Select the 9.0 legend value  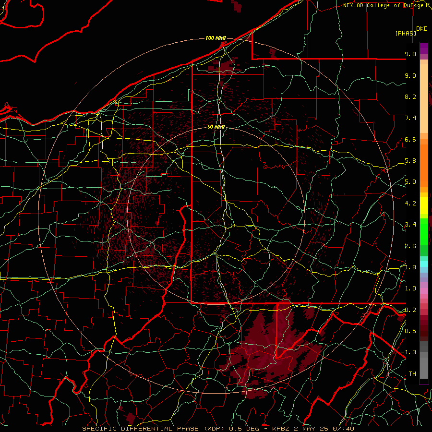pos(410,75)
